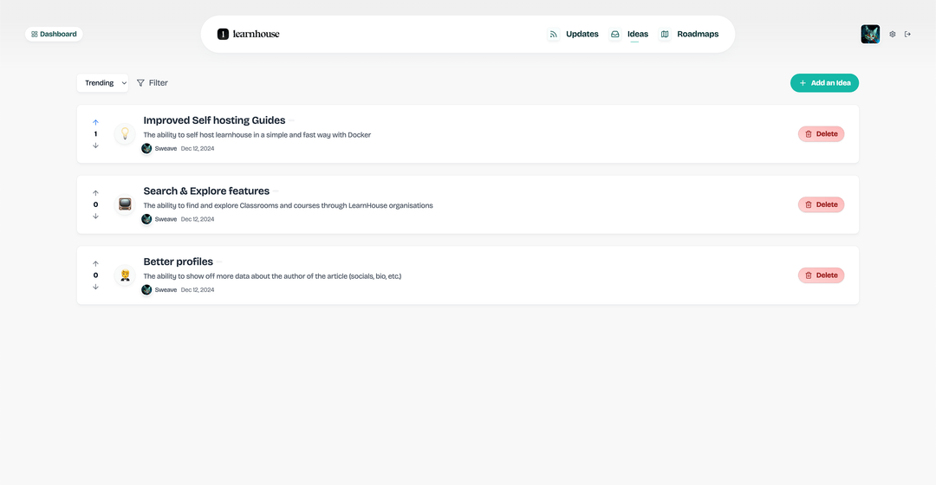Open the Trending sort dropdown
Viewport: 936px width, 485px height.
click(x=103, y=83)
